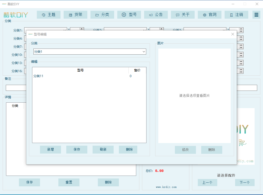Click the 关于 speech bubble icon

coord(178,15)
